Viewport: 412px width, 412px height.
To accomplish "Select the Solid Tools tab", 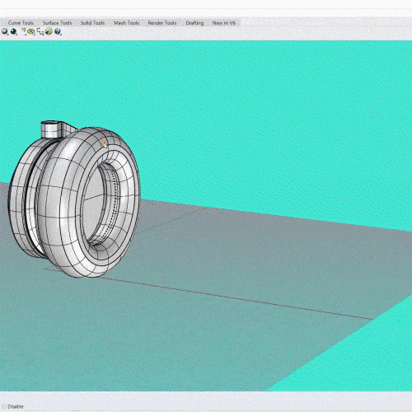I will (x=92, y=23).
